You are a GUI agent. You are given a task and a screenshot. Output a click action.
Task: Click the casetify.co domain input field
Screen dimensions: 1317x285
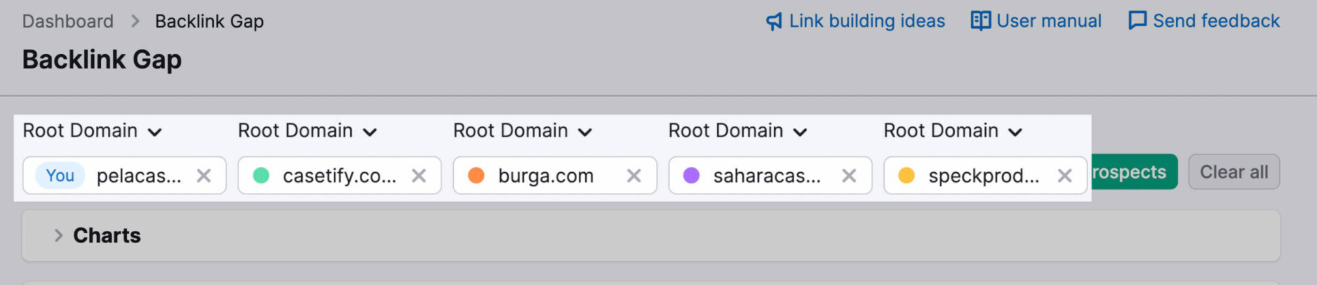click(x=340, y=175)
